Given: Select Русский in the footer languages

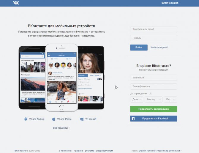Looking at the screenshot, I should click(151, 151).
